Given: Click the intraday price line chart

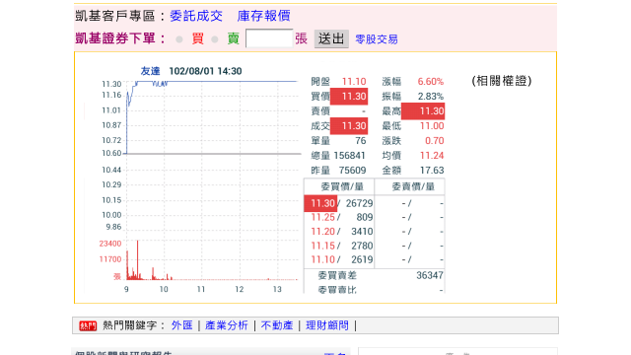Looking at the screenshot, I should (213, 116).
